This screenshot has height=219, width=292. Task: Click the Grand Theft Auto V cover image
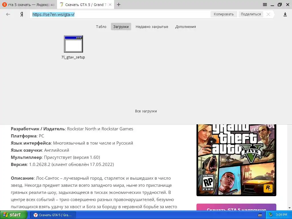[236, 160]
